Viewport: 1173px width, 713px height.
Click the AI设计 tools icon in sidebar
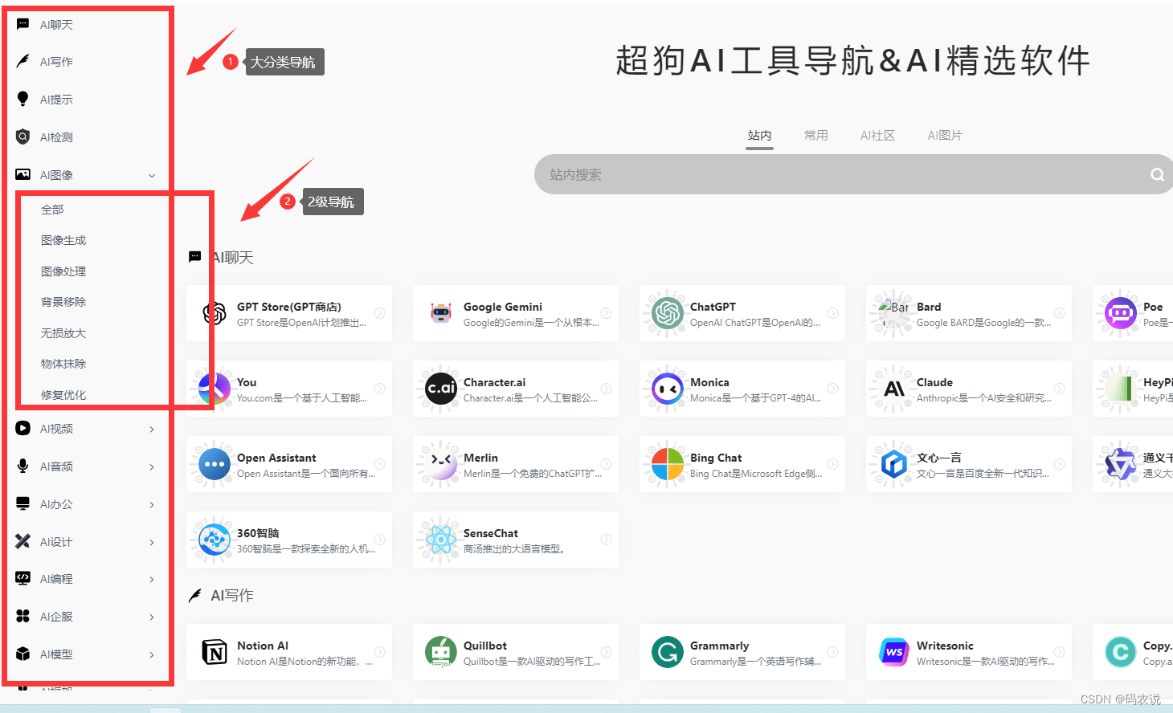tap(23, 541)
